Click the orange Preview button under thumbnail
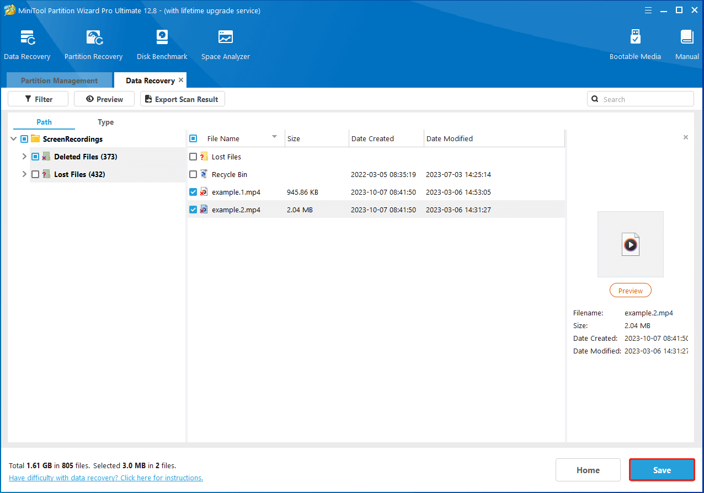The image size is (704, 493). tap(630, 291)
